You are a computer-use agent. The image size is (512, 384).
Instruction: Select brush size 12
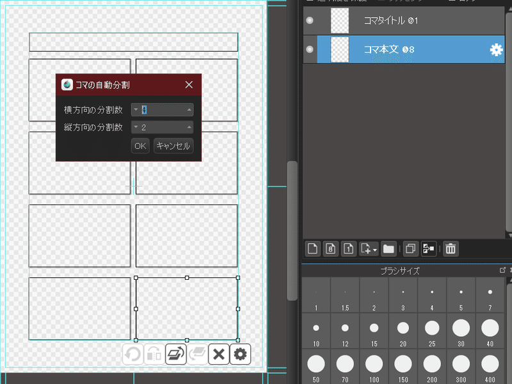point(345,331)
